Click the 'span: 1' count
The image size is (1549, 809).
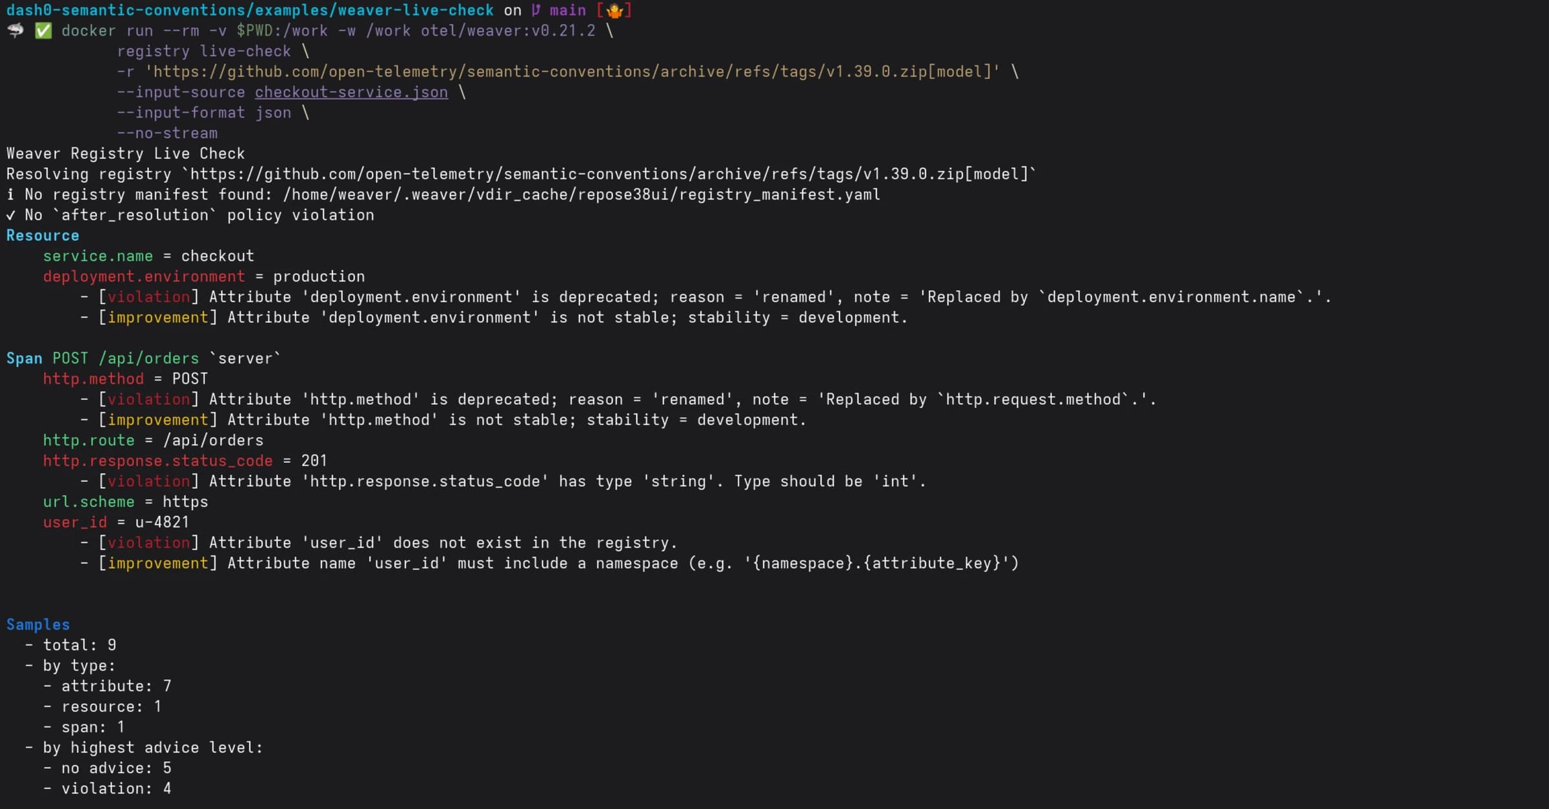pos(94,727)
